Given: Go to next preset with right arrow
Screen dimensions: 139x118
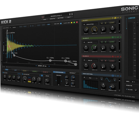Looking at the screenshot, I should pos(72,14).
